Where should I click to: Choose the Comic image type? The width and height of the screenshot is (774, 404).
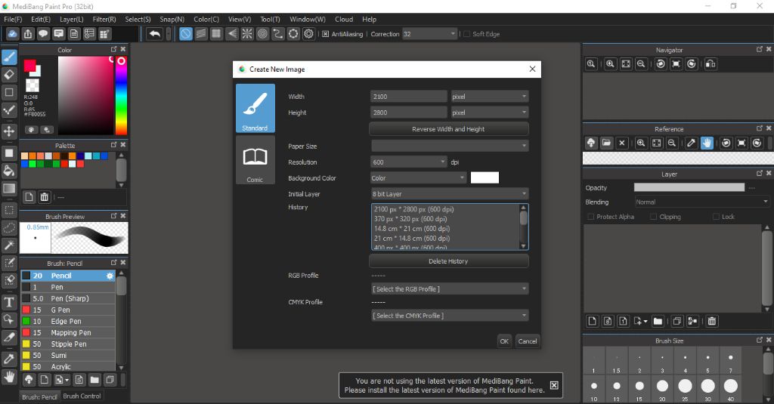click(255, 160)
